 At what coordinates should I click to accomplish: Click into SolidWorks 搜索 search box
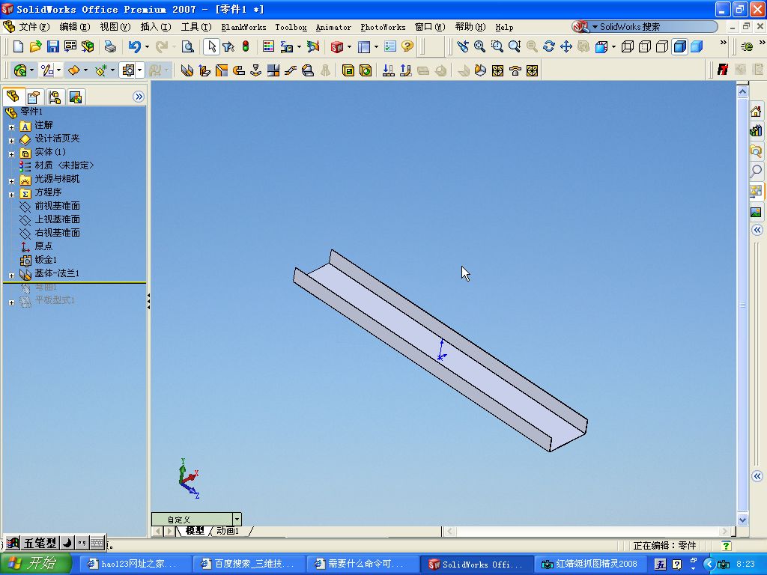click(x=655, y=27)
